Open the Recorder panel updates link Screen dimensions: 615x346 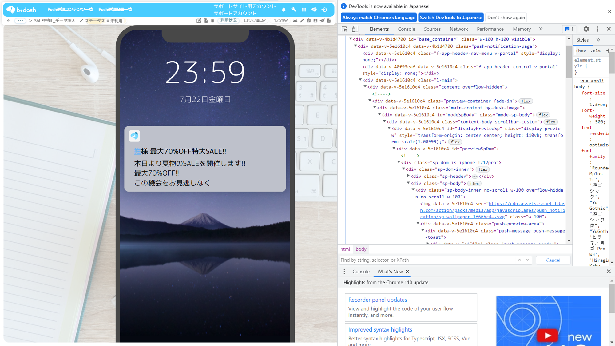377,300
